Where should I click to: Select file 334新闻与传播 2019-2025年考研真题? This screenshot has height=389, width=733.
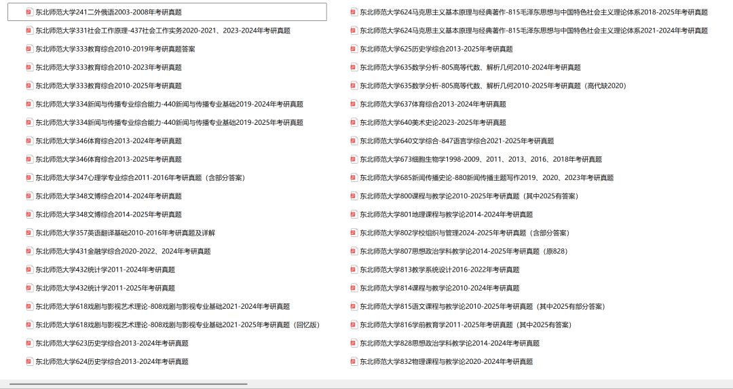click(x=169, y=122)
